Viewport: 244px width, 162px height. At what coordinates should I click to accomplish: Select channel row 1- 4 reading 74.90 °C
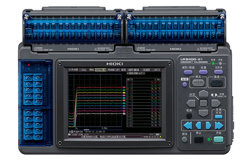point(144,92)
